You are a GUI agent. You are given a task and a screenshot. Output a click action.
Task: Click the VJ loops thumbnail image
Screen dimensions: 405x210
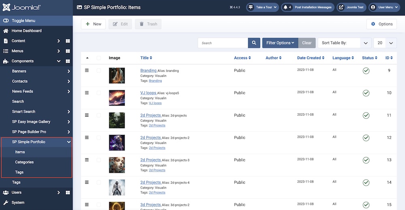pyautogui.click(x=117, y=98)
